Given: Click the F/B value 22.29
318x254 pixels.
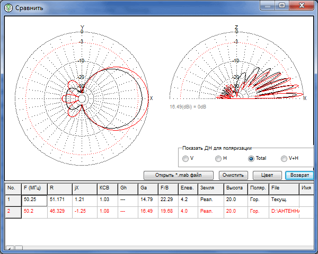Looking at the screenshot, I should pyautogui.click(x=169, y=201).
